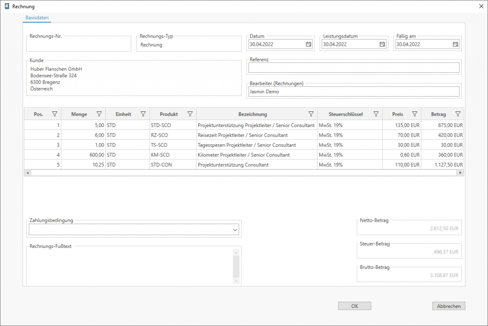Click the amount cell 1.127,50 EUR

coord(443,165)
